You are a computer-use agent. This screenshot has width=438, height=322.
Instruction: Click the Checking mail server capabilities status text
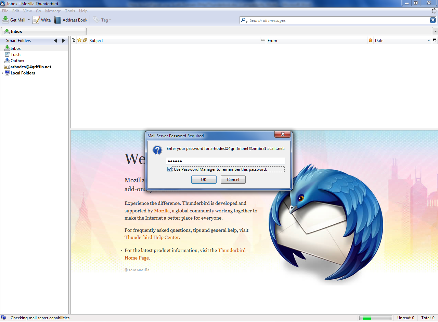(41, 318)
